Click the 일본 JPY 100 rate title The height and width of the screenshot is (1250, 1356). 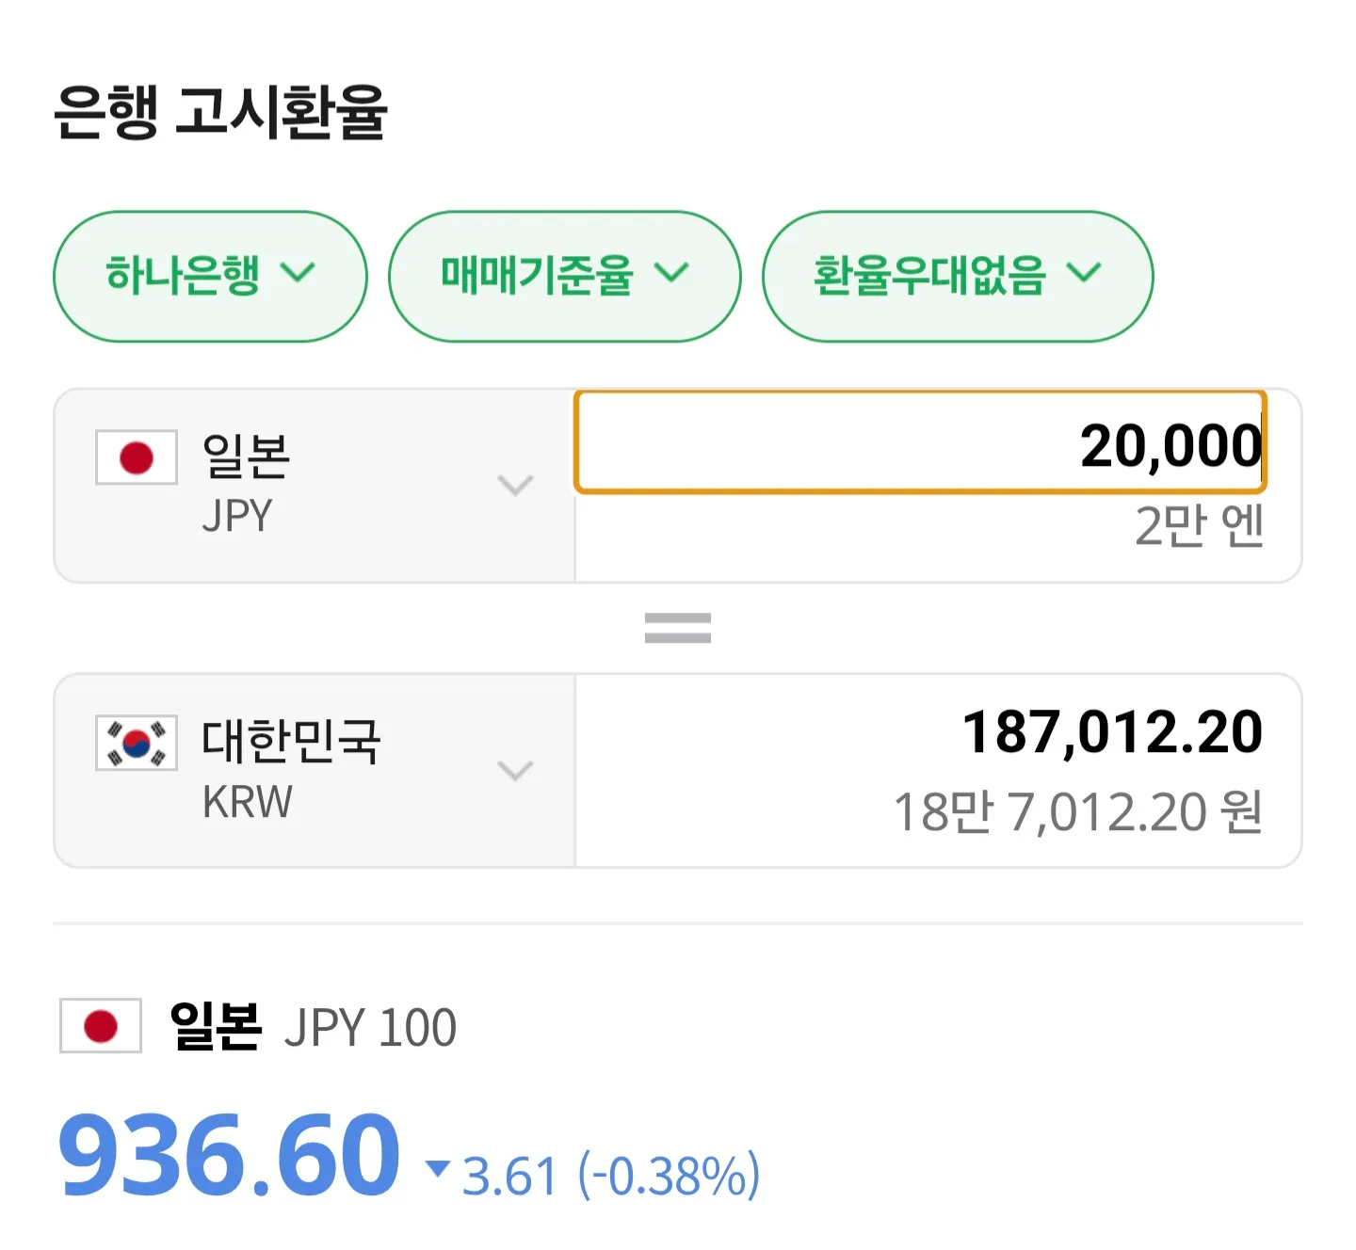coord(313,1026)
